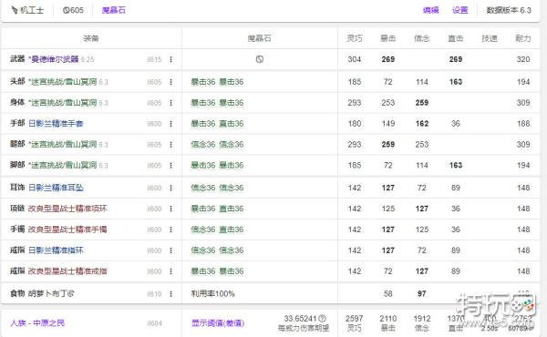Click 手部 row materia 暴击36 直击36

(217, 124)
